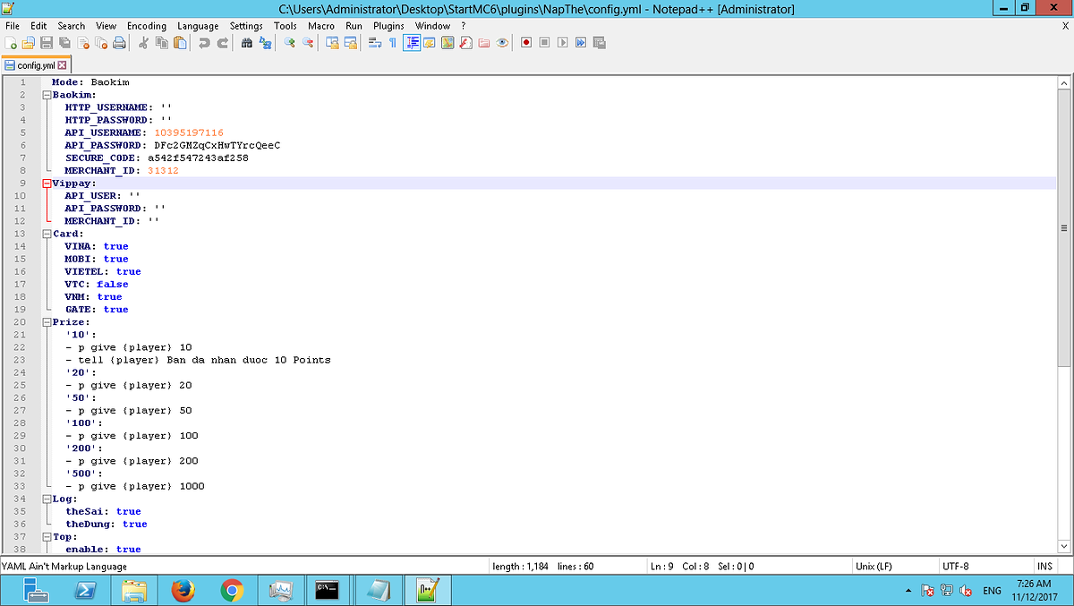Click the New file toolbar icon

pyautogui.click(x=12, y=42)
